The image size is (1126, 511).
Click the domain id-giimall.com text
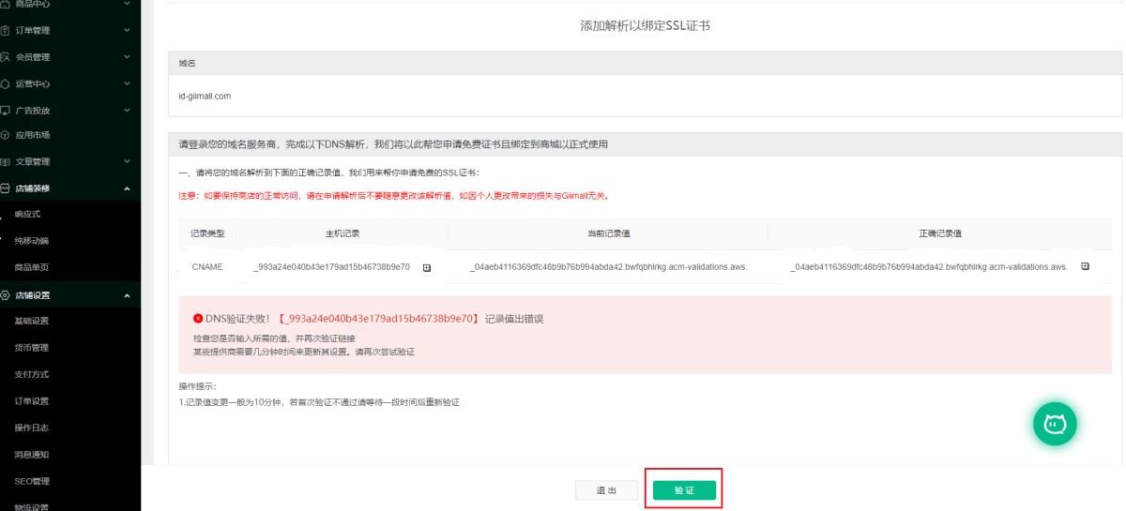pyautogui.click(x=205, y=96)
